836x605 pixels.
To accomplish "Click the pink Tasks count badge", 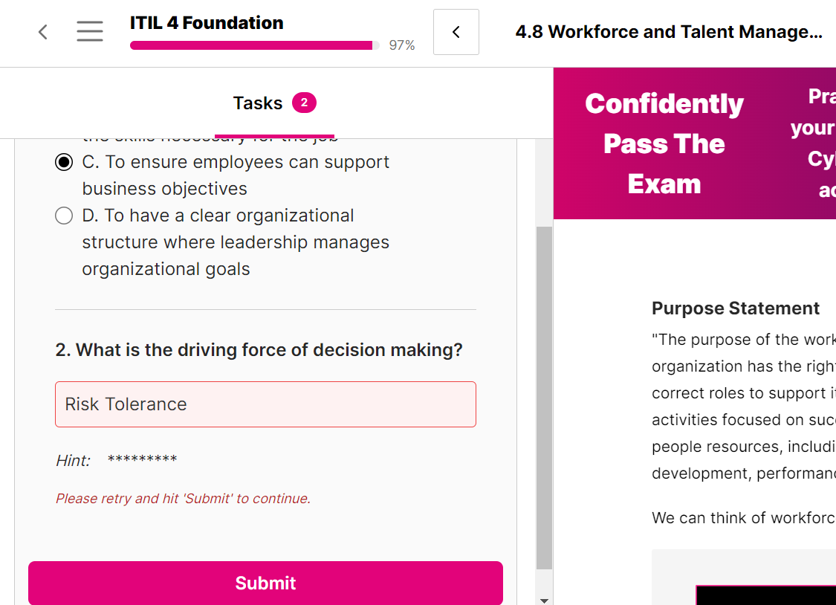I will (x=304, y=103).
